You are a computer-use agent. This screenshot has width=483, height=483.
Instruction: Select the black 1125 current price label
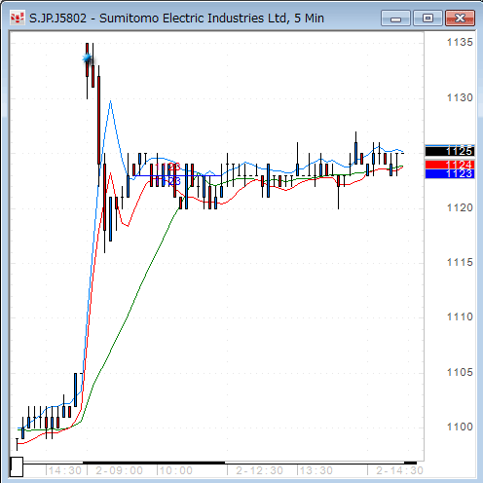coord(450,151)
